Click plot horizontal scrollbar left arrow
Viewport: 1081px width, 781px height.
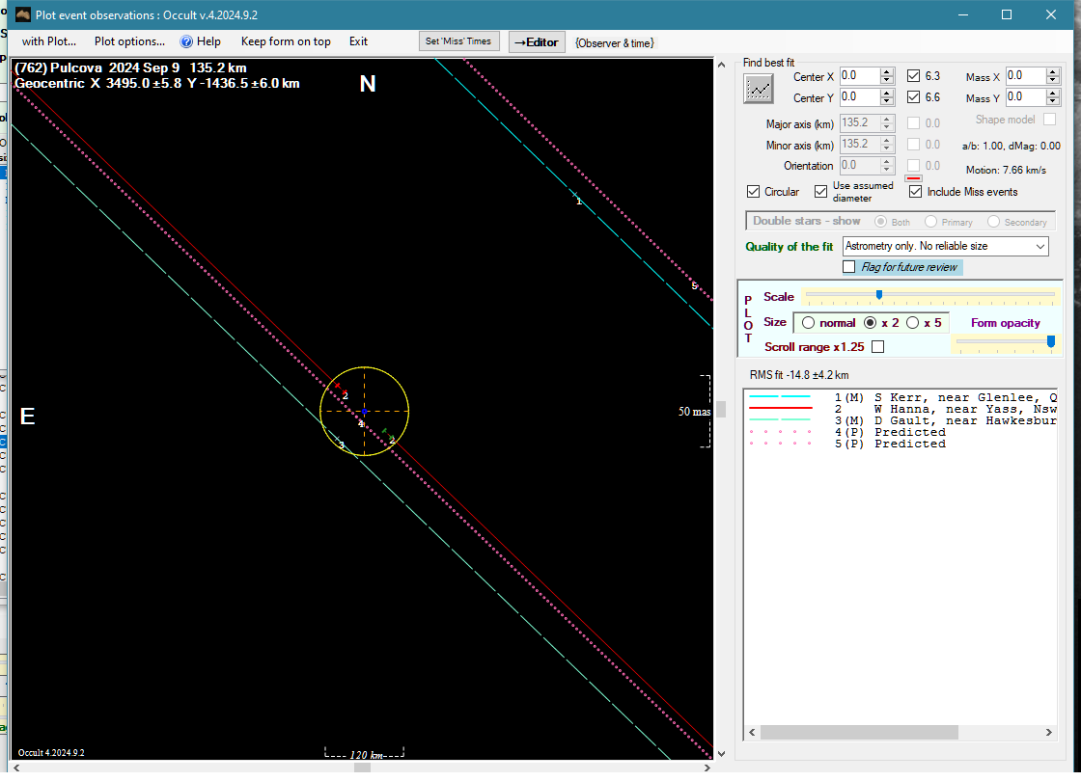coord(16,768)
